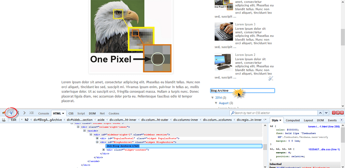Switch to the Layout side tab

pyautogui.click(x=308, y=120)
